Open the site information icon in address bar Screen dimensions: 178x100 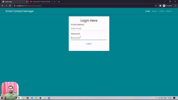(14, 6)
